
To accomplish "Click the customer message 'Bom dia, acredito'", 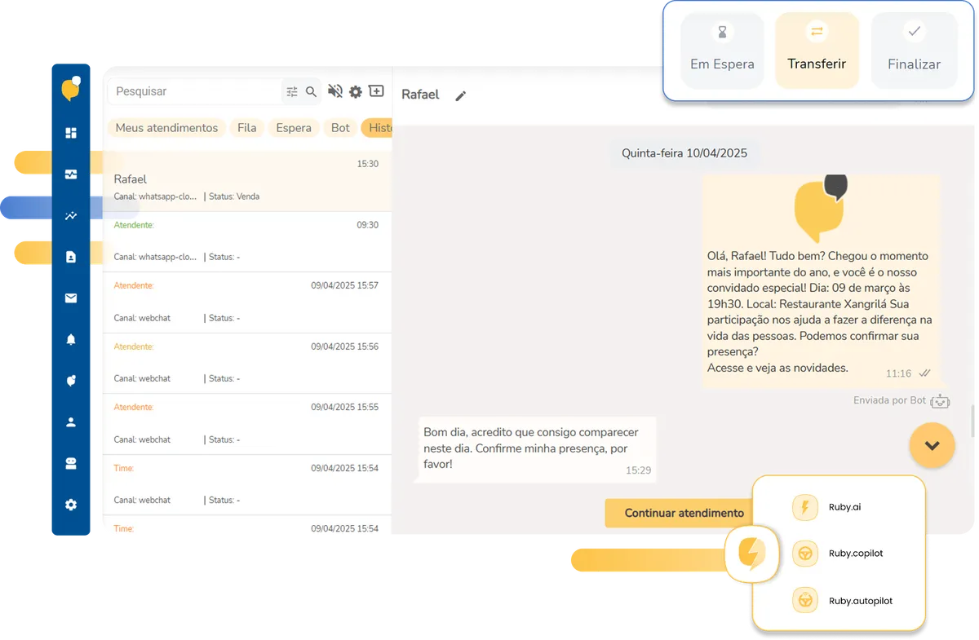I will (536, 448).
